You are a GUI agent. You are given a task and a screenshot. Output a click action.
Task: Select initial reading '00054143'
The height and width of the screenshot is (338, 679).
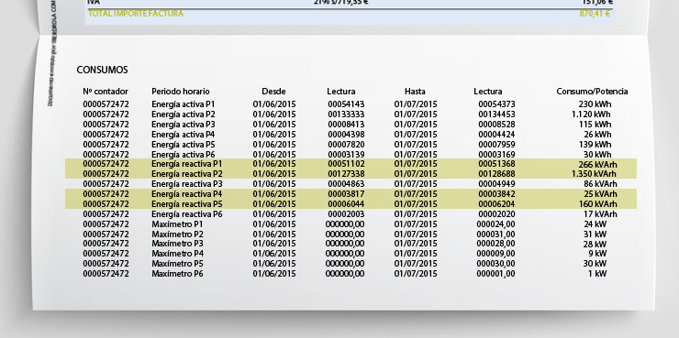click(346, 104)
